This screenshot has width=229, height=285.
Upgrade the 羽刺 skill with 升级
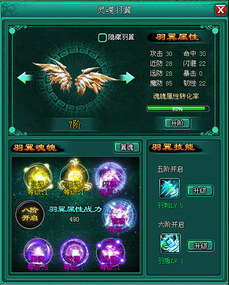tap(200, 191)
